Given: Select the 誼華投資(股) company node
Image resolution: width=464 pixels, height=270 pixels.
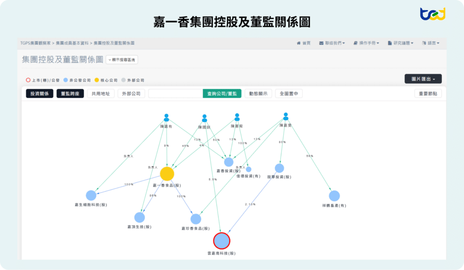Looking at the screenshot, I should tap(279, 168).
